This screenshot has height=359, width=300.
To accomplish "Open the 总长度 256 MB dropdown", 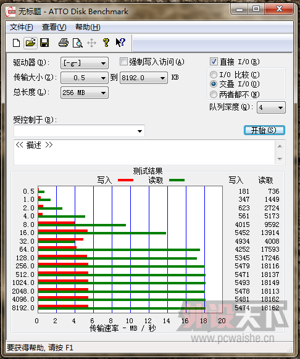I will pyautogui.click(x=85, y=93).
